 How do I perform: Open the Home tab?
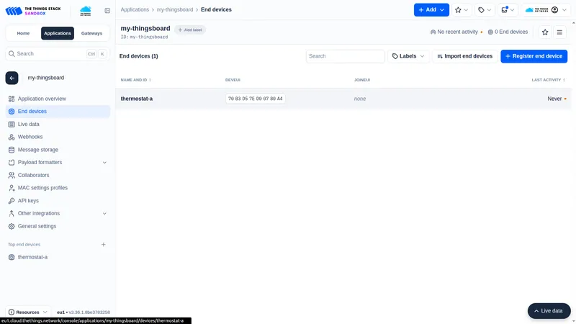pyautogui.click(x=23, y=33)
